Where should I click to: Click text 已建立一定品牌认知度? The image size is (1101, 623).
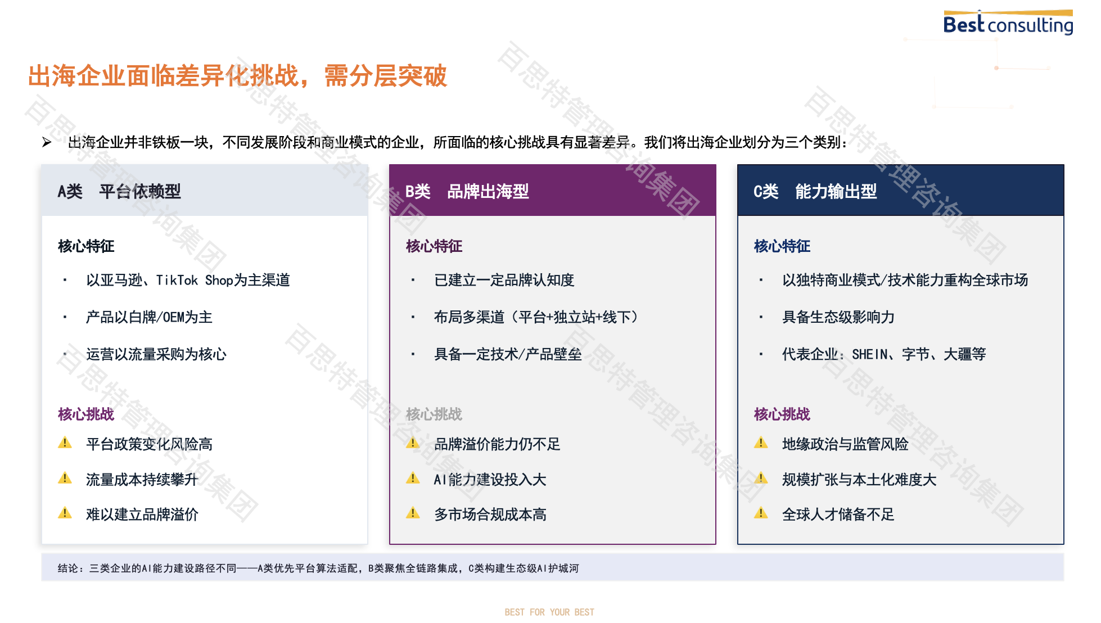504,280
